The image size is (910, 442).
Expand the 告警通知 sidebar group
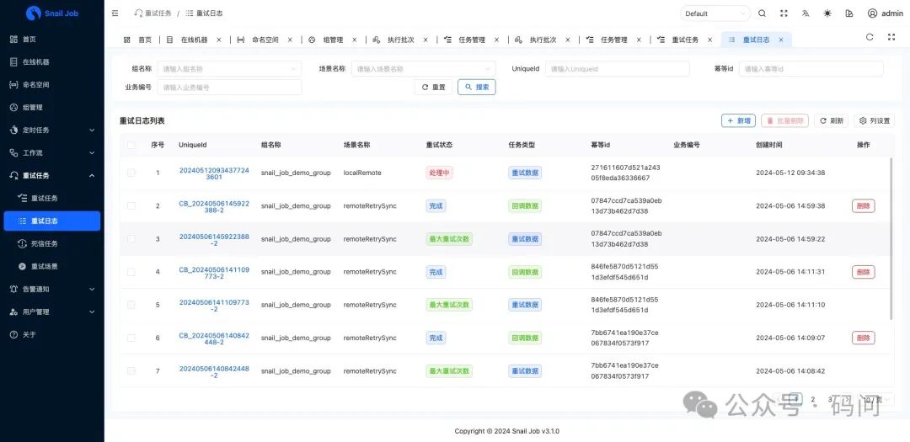pyautogui.click(x=52, y=289)
